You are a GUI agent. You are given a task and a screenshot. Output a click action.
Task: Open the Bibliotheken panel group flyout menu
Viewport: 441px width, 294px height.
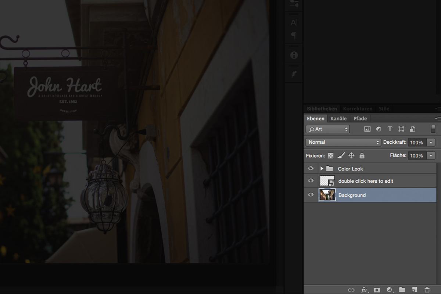pos(438,109)
